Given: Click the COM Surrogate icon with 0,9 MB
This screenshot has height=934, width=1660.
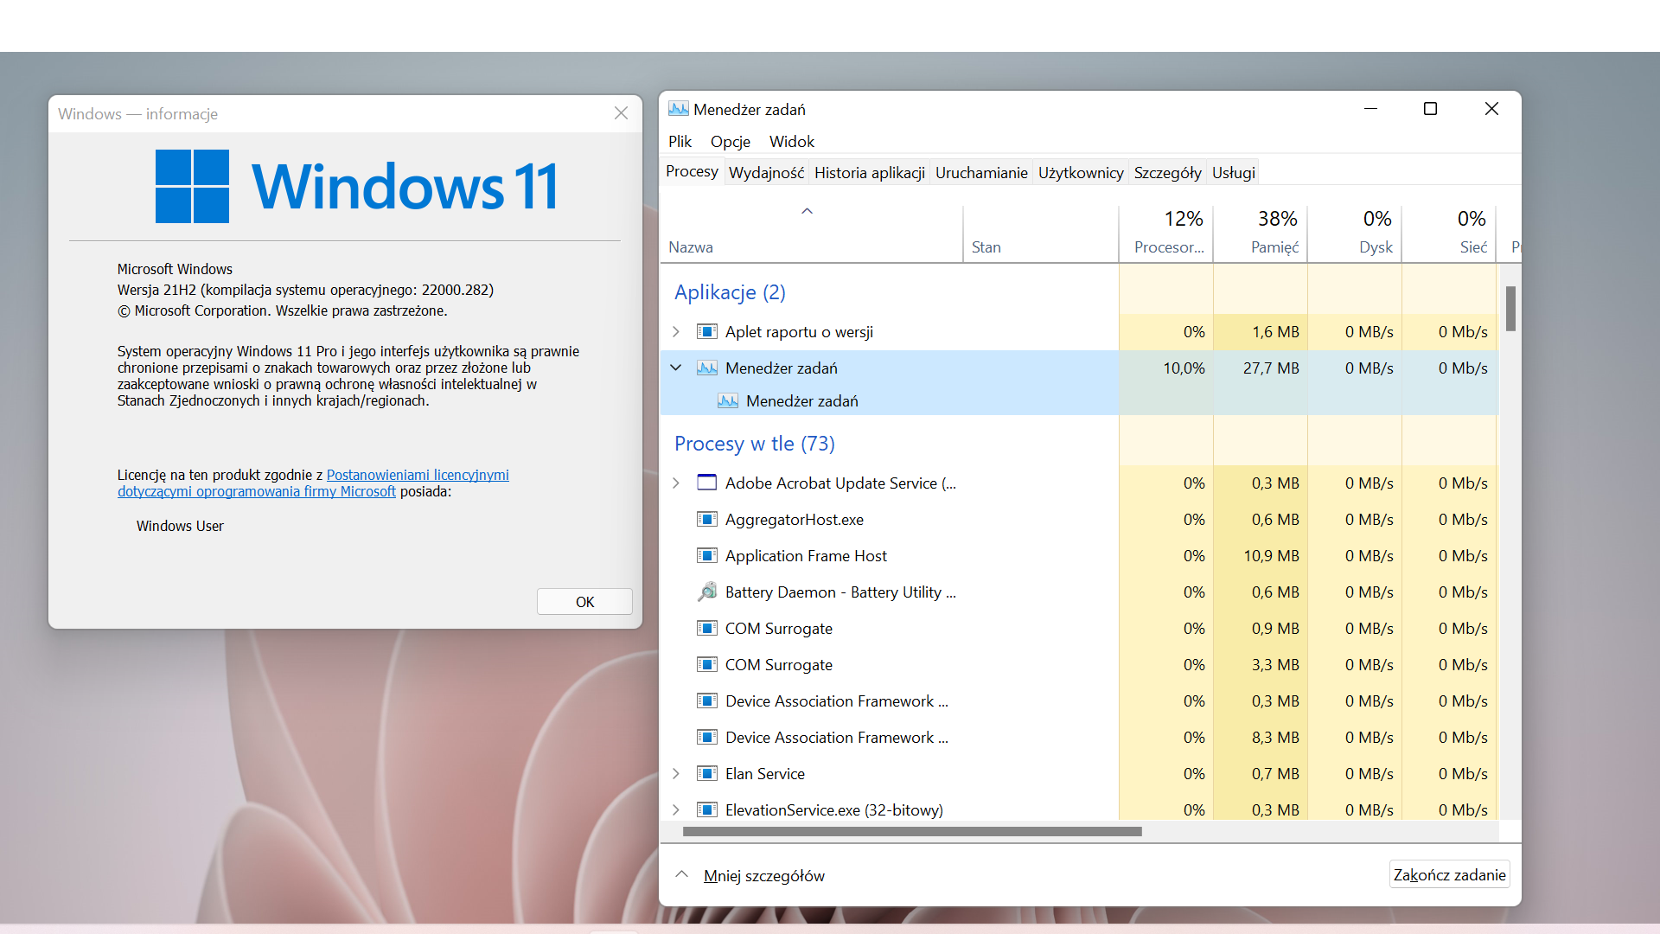Looking at the screenshot, I should point(707,629).
